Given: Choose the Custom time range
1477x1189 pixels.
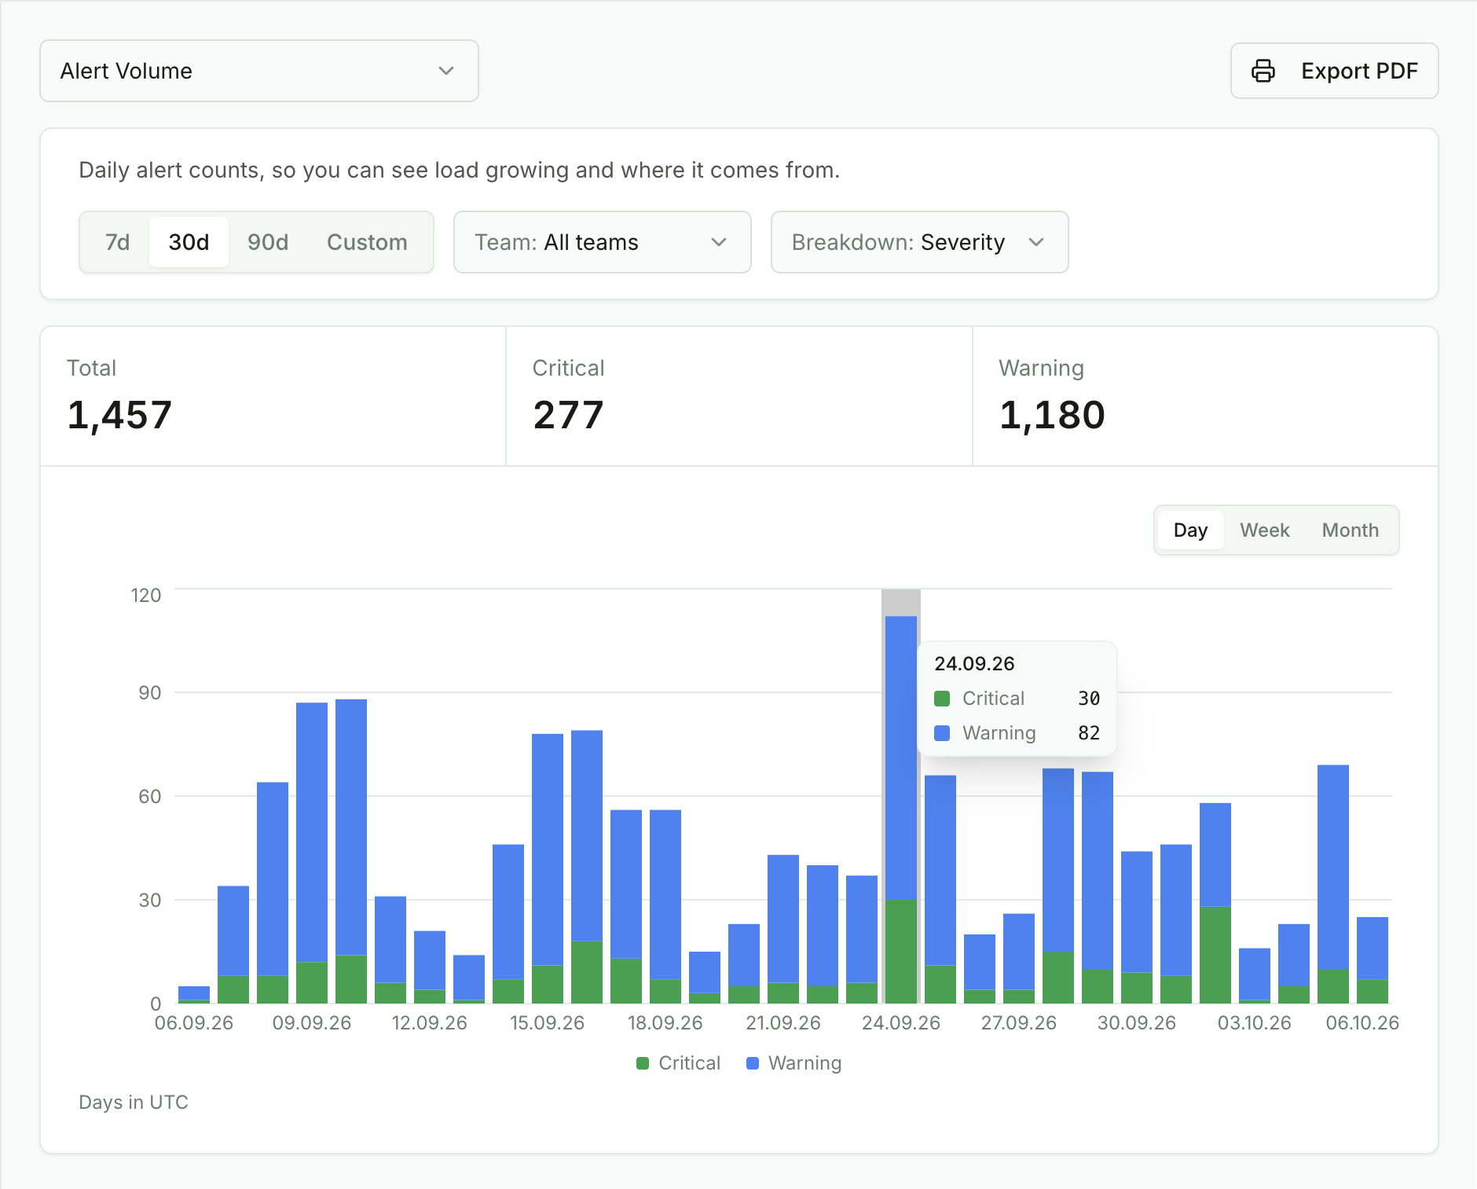Looking at the screenshot, I should [367, 242].
